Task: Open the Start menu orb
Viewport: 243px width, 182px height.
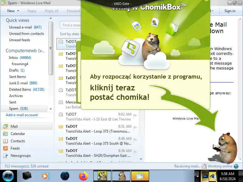Action: pyautogui.click(x=8, y=176)
